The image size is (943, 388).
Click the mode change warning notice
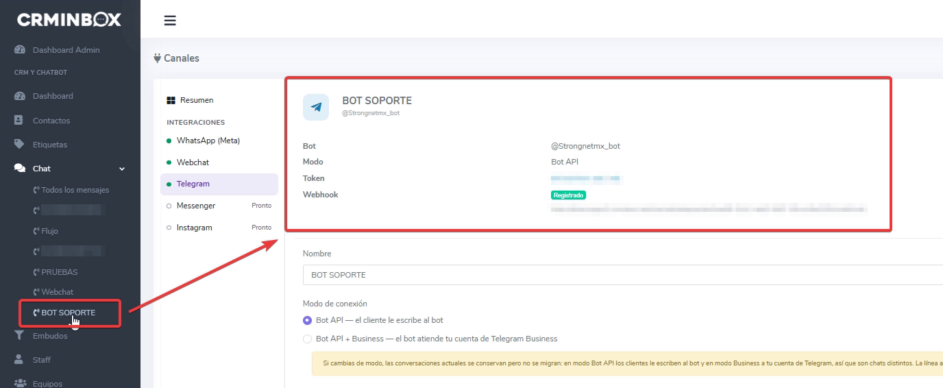[x=627, y=363]
